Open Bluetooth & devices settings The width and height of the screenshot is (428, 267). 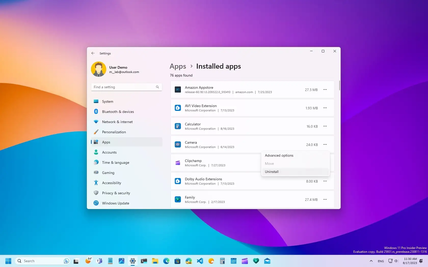pos(118,111)
